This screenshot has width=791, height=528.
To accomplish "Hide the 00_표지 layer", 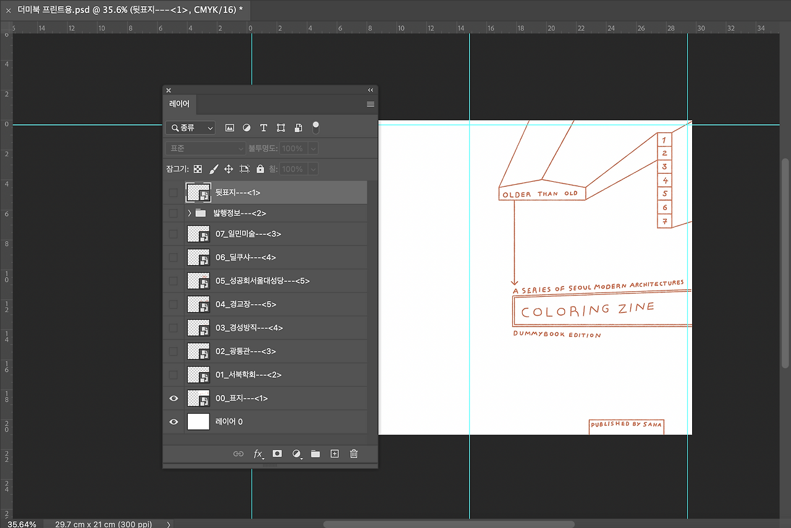I will [174, 399].
